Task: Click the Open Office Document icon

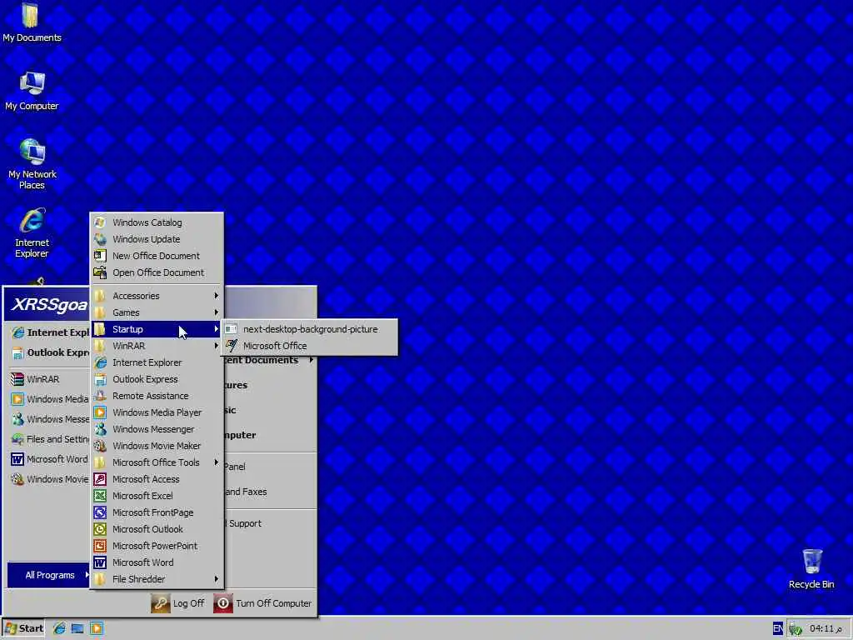Action: pyautogui.click(x=100, y=272)
